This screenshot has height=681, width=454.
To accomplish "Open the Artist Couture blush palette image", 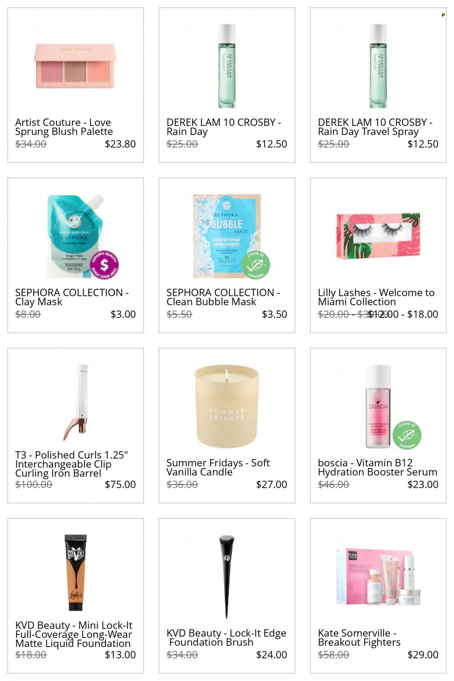I will 76,66.
